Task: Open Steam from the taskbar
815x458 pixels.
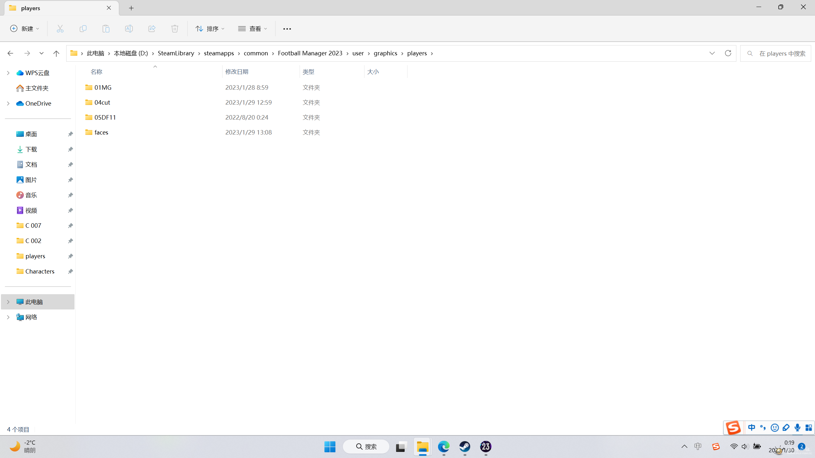Action: point(464,447)
